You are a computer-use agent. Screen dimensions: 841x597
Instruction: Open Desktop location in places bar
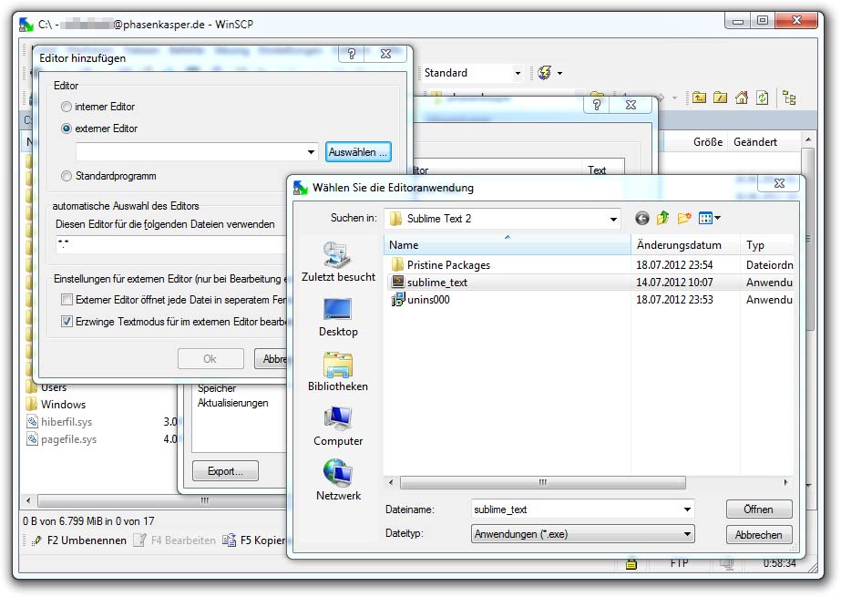[x=337, y=318]
